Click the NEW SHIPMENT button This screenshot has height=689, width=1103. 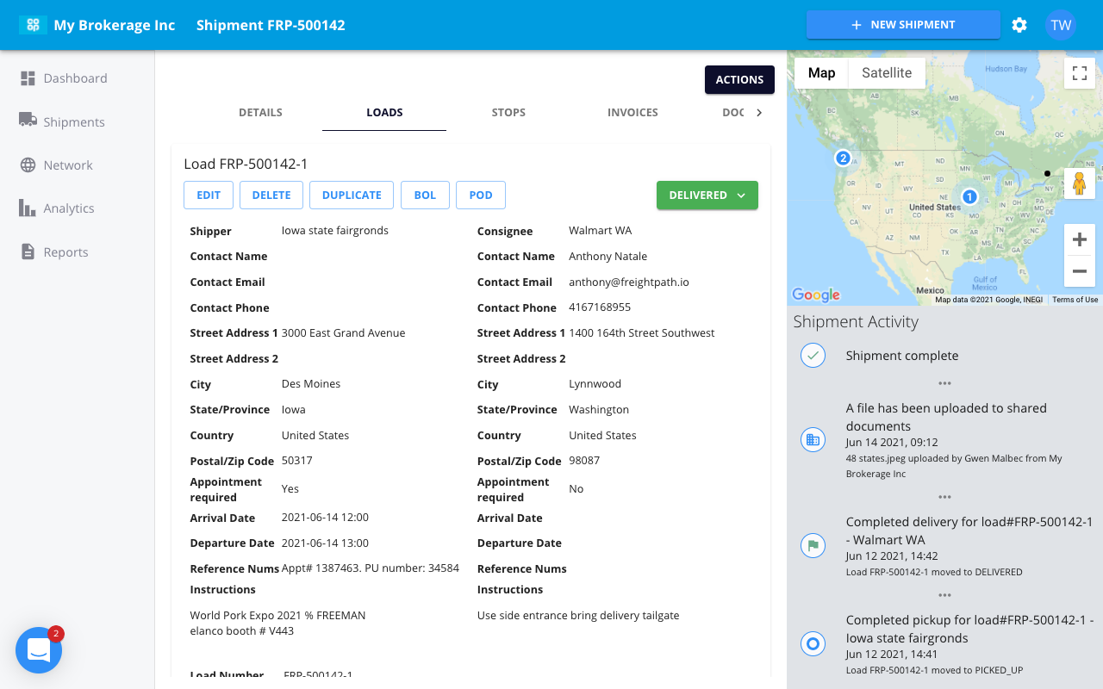point(902,25)
